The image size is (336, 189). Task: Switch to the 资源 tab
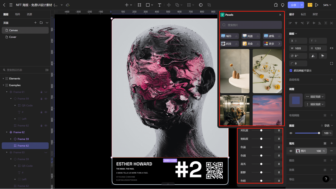pos(29,14)
